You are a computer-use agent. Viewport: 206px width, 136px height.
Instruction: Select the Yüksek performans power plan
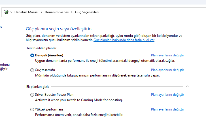coord(32,109)
